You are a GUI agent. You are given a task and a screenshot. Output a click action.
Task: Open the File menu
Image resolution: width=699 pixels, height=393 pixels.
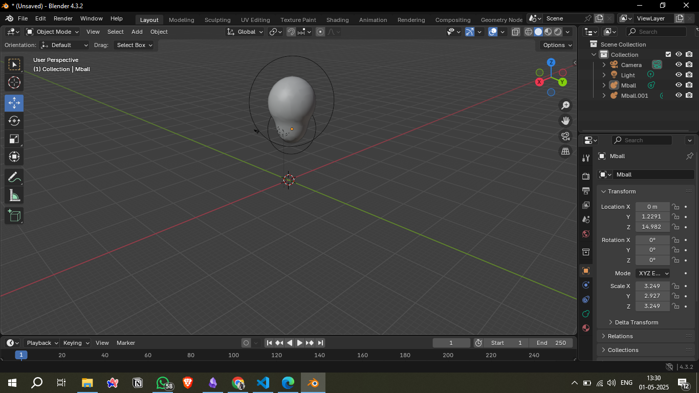(x=23, y=18)
